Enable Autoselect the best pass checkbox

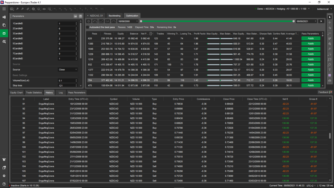pos(87,27)
